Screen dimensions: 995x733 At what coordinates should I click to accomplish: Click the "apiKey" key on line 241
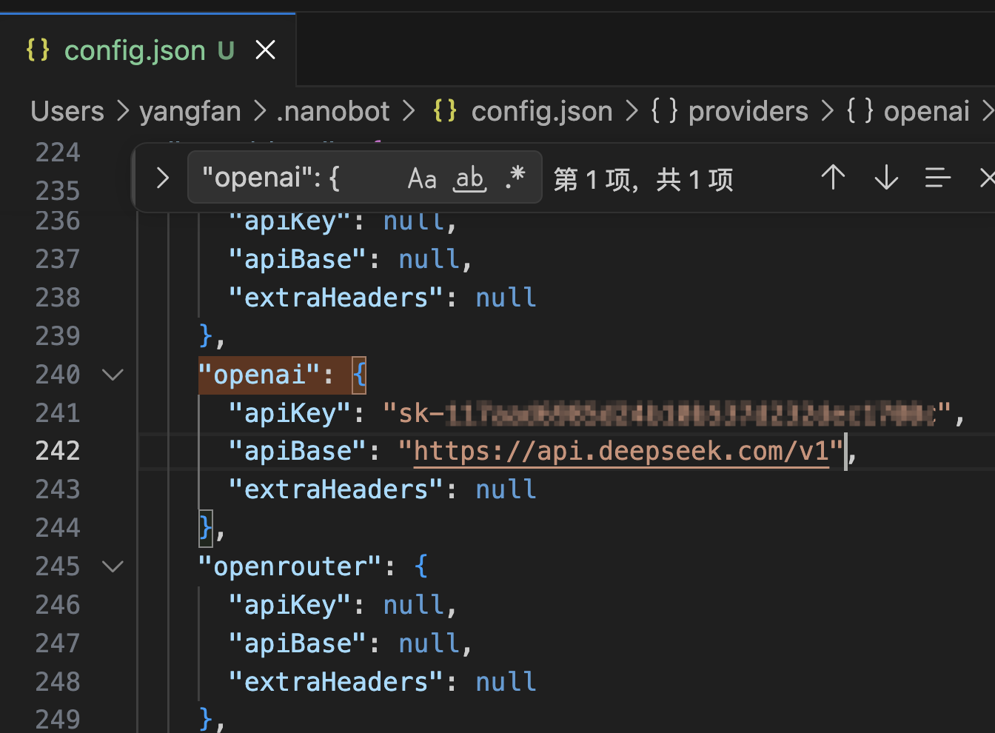(x=289, y=413)
